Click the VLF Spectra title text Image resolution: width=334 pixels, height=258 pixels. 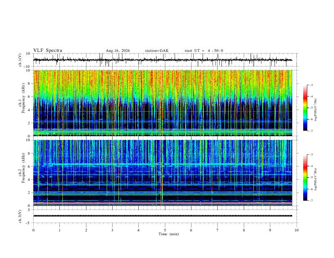(x=48, y=51)
